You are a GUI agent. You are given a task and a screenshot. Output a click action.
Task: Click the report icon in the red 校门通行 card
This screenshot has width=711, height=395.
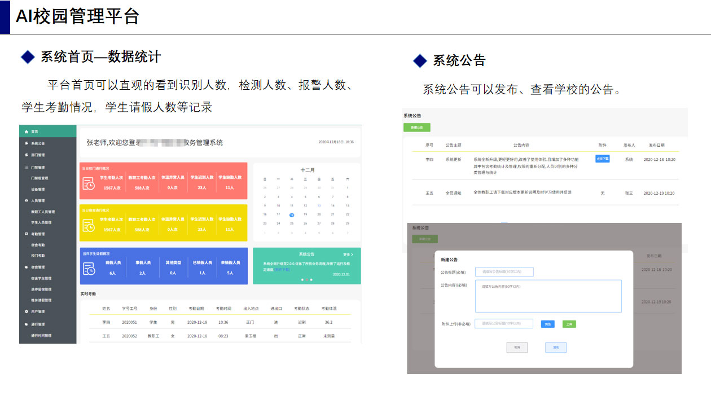[89, 183]
